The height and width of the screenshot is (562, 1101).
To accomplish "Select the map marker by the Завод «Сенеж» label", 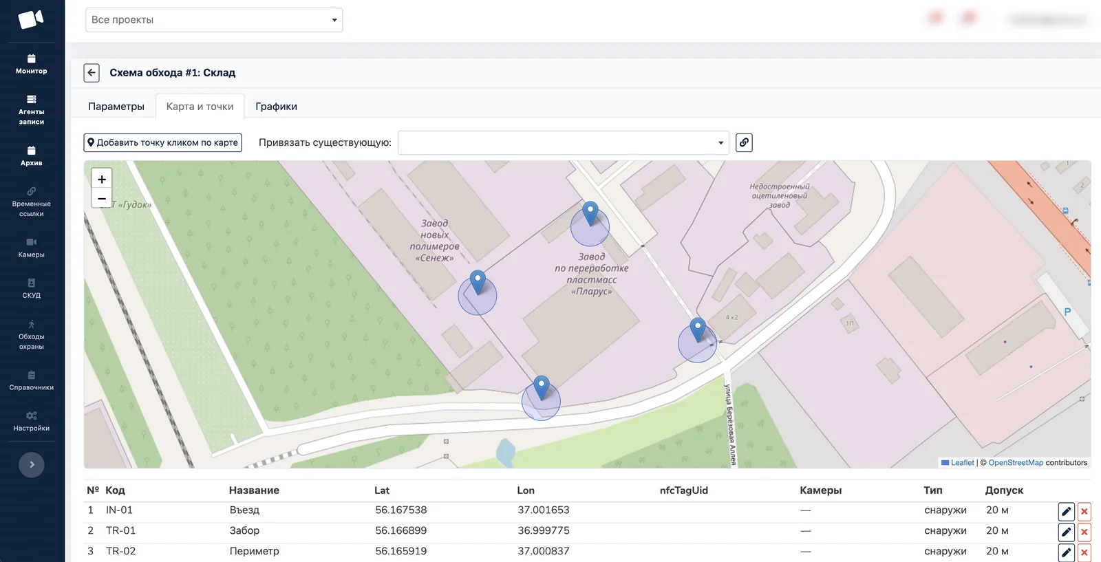I will pyautogui.click(x=478, y=282).
